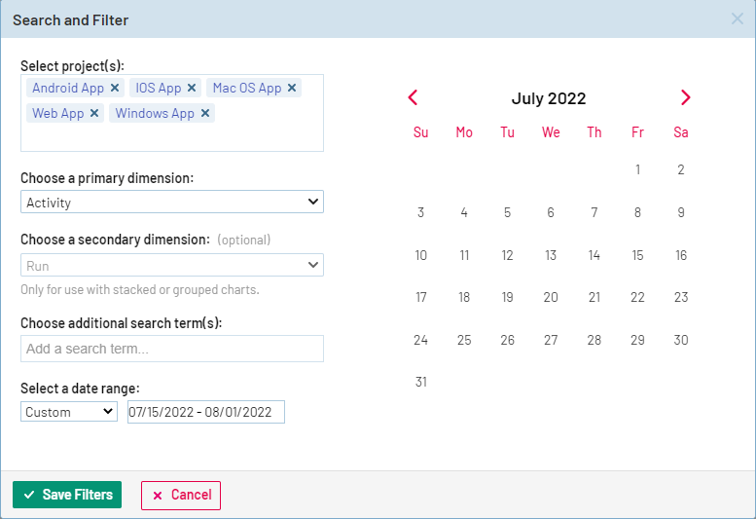Focus the additional search term field

pyautogui.click(x=171, y=349)
